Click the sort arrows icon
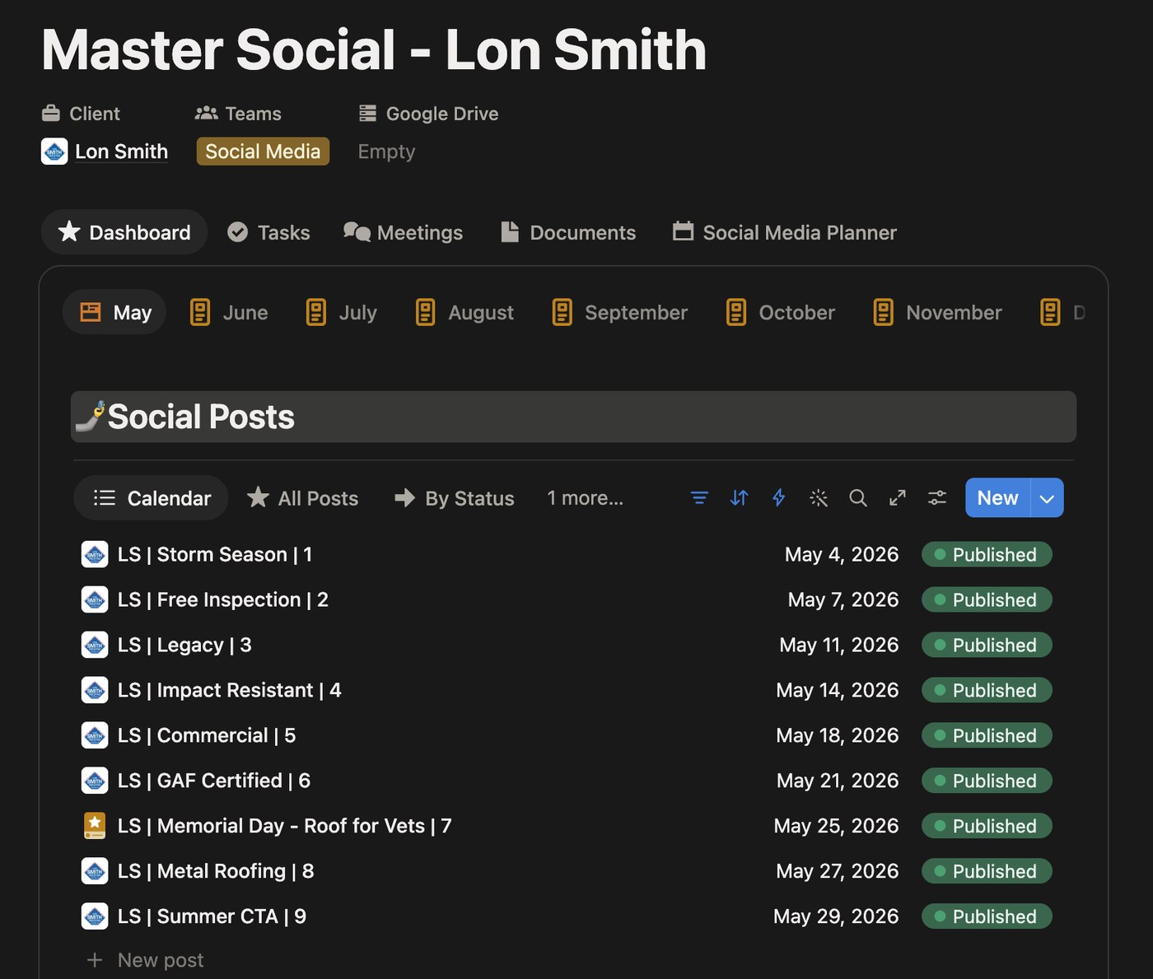The height and width of the screenshot is (979, 1153). [x=739, y=498]
